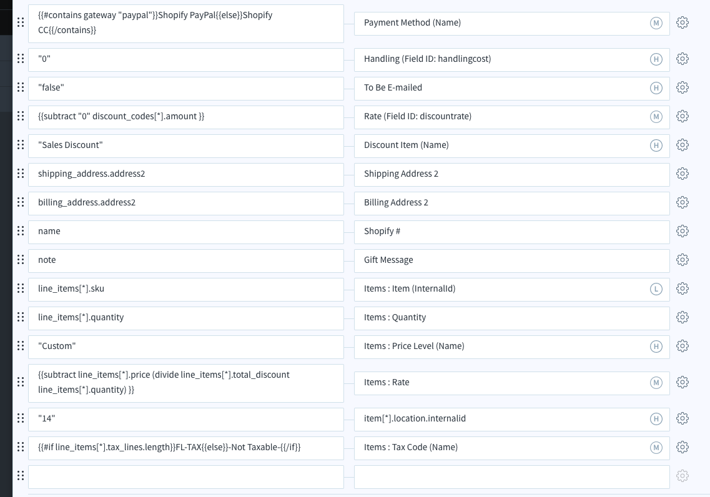Edit the billing_address.address2 source field
Screen dimensions: 710x497
pos(185,203)
